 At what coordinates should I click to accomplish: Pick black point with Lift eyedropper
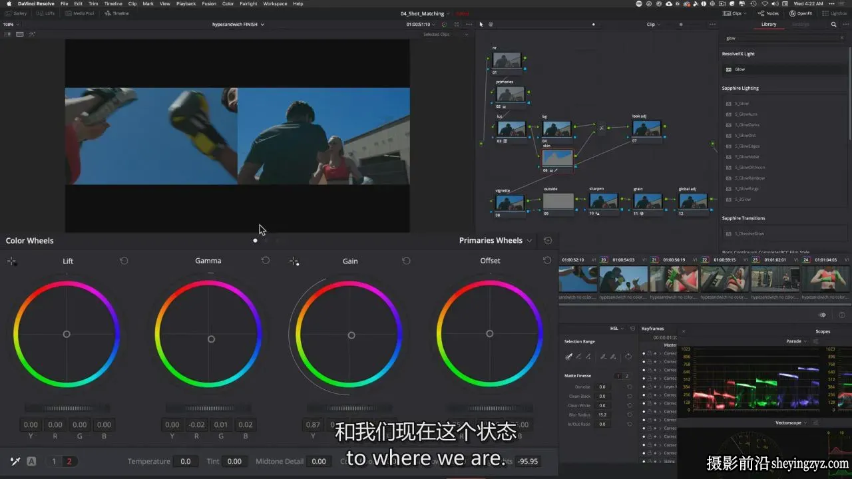pos(11,261)
